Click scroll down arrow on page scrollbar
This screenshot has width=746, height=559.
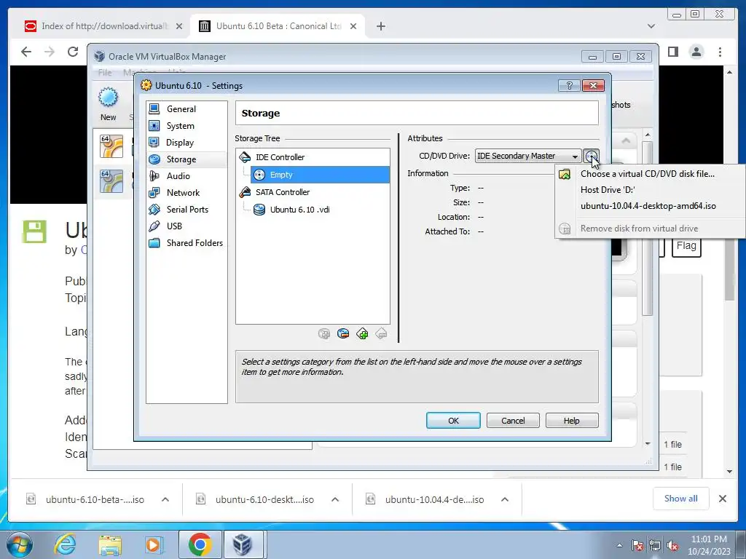[x=729, y=472]
